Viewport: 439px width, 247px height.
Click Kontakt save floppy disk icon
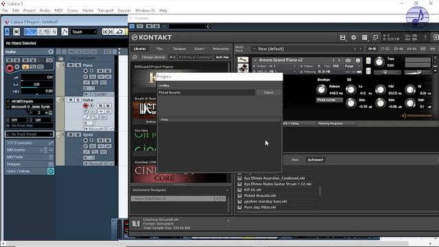pos(342,38)
